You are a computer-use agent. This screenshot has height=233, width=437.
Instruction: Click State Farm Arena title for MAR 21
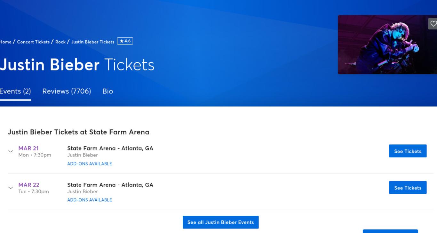(x=110, y=148)
